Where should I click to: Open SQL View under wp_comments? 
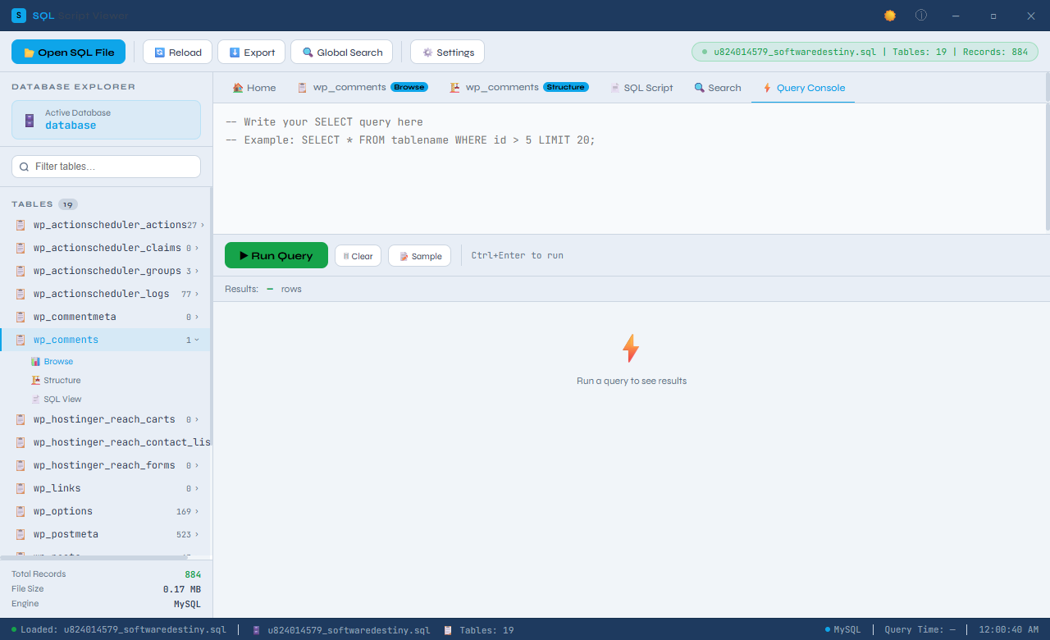(56, 399)
